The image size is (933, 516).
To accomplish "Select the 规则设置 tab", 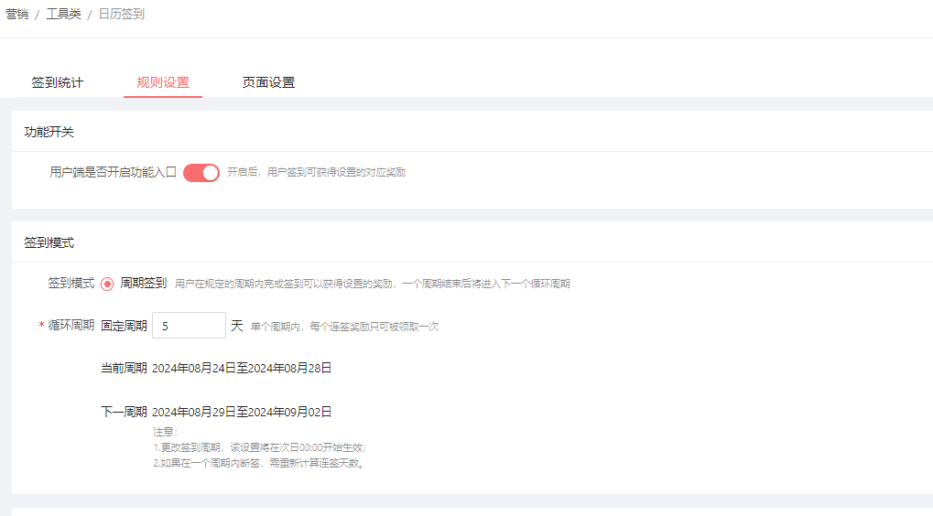I will click(163, 82).
